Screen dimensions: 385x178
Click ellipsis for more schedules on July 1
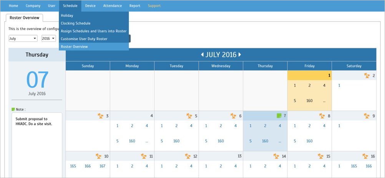coord(324,101)
